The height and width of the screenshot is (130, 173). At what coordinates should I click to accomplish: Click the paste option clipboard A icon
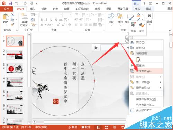pyautogui.click(x=138, y=59)
